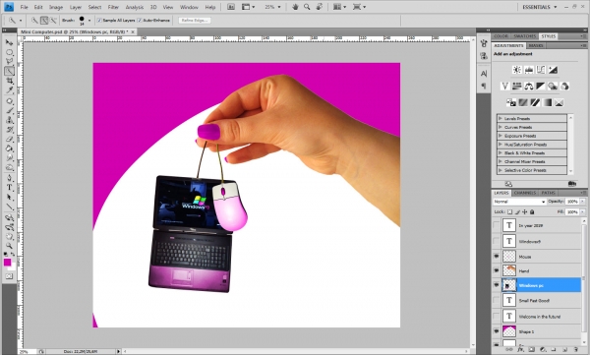Add a Gradient Map adjustment
The height and width of the screenshot is (355, 590).
tap(547, 102)
